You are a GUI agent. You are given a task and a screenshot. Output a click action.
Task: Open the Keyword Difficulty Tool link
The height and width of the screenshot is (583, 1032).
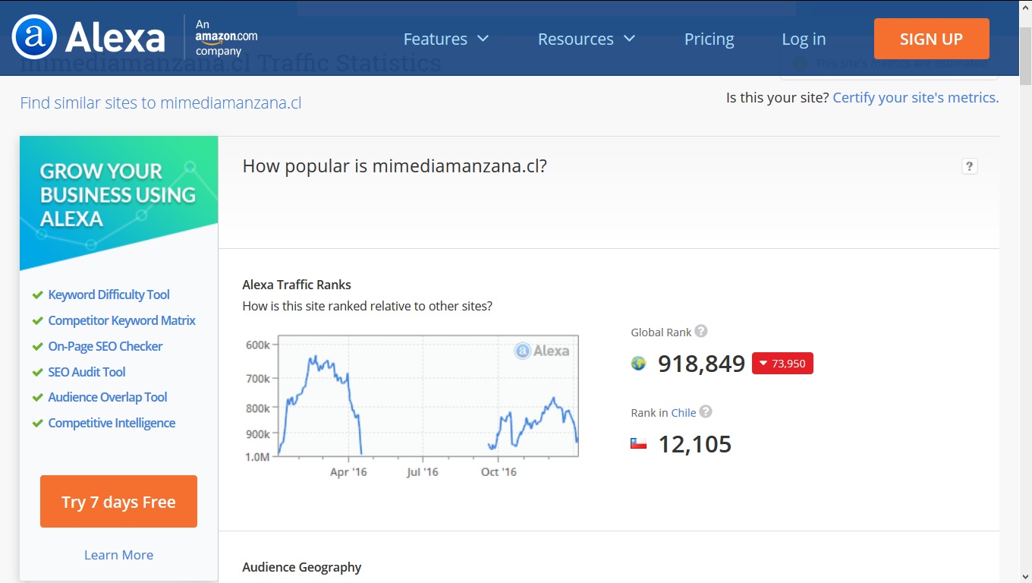pos(109,295)
